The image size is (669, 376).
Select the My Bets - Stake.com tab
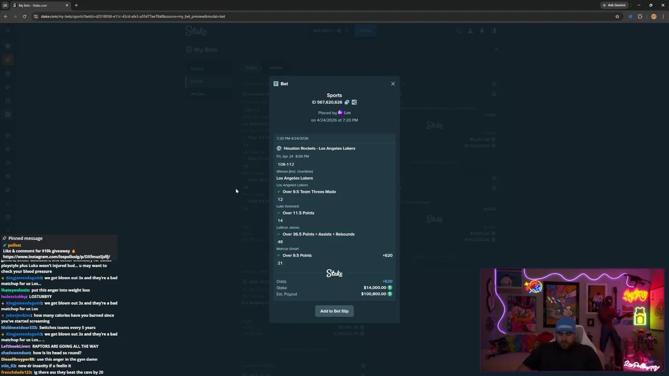(41, 5)
